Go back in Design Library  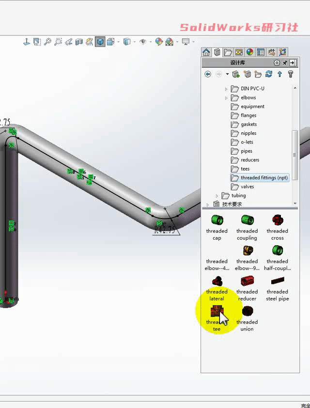click(208, 75)
